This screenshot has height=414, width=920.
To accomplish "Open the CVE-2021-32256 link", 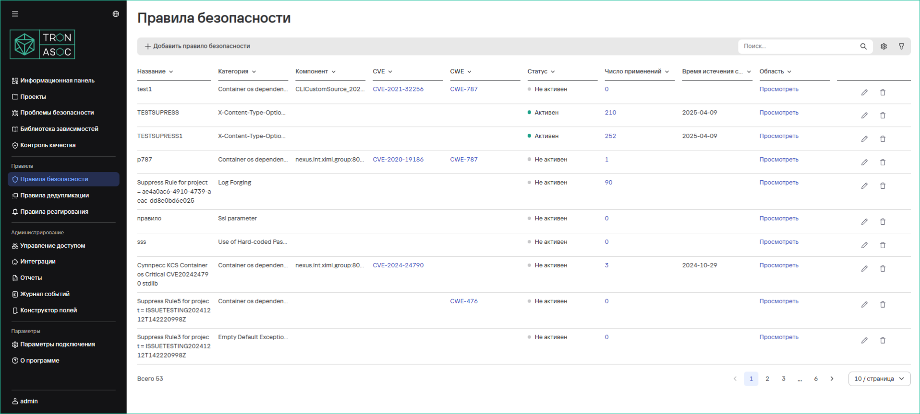I will click(x=398, y=89).
